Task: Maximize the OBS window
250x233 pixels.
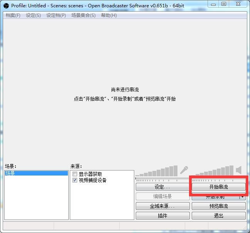Action: pos(224,4)
